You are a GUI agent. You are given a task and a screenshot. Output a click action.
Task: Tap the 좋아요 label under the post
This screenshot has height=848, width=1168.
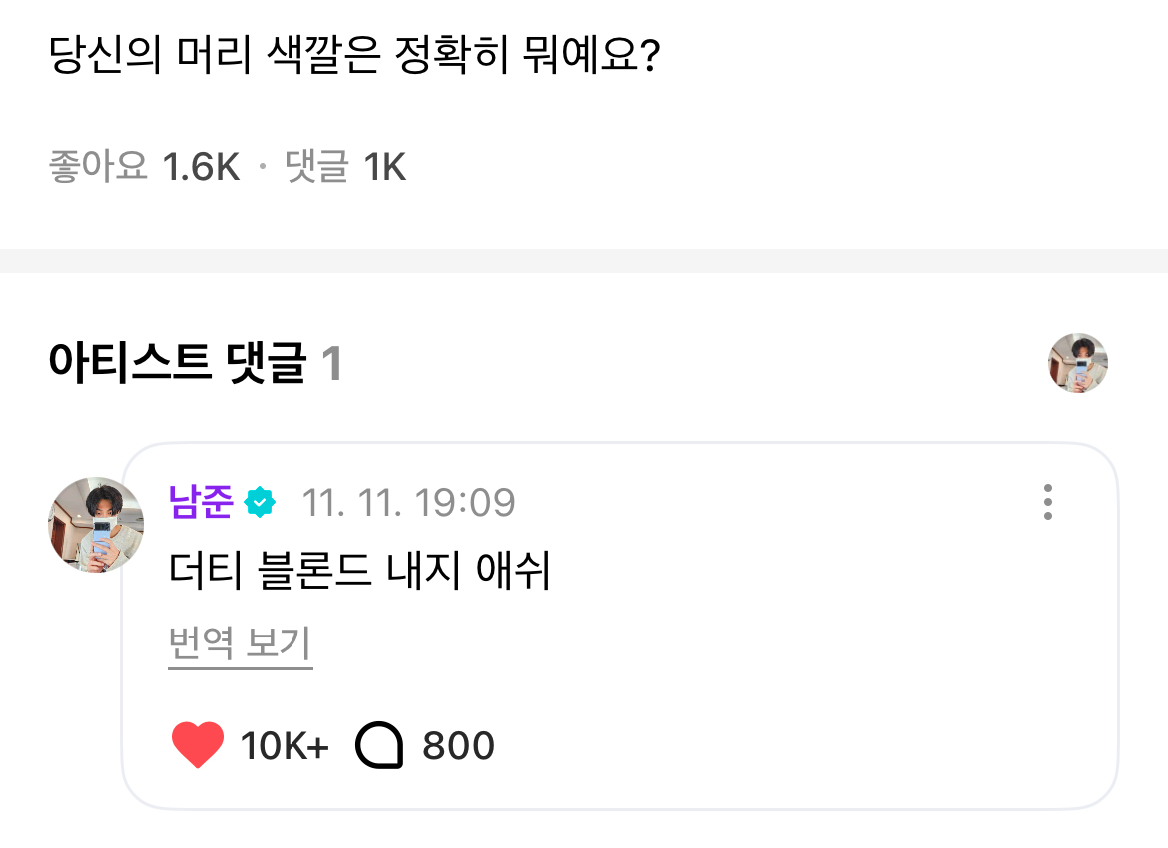pos(98,167)
